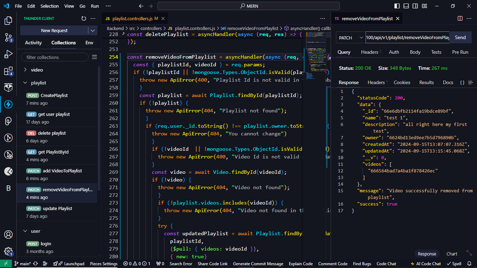Show the response Results tab
Image resolution: width=477 pixels, height=268 pixels.
click(x=427, y=83)
